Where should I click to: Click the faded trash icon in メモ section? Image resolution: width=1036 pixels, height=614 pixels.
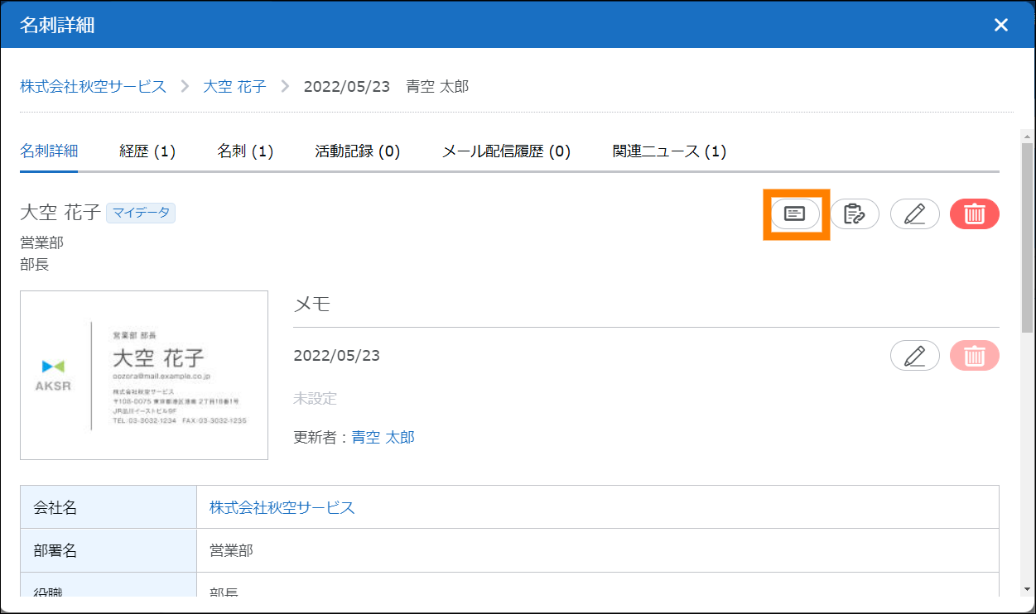pyautogui.click(x=974, y=356)
